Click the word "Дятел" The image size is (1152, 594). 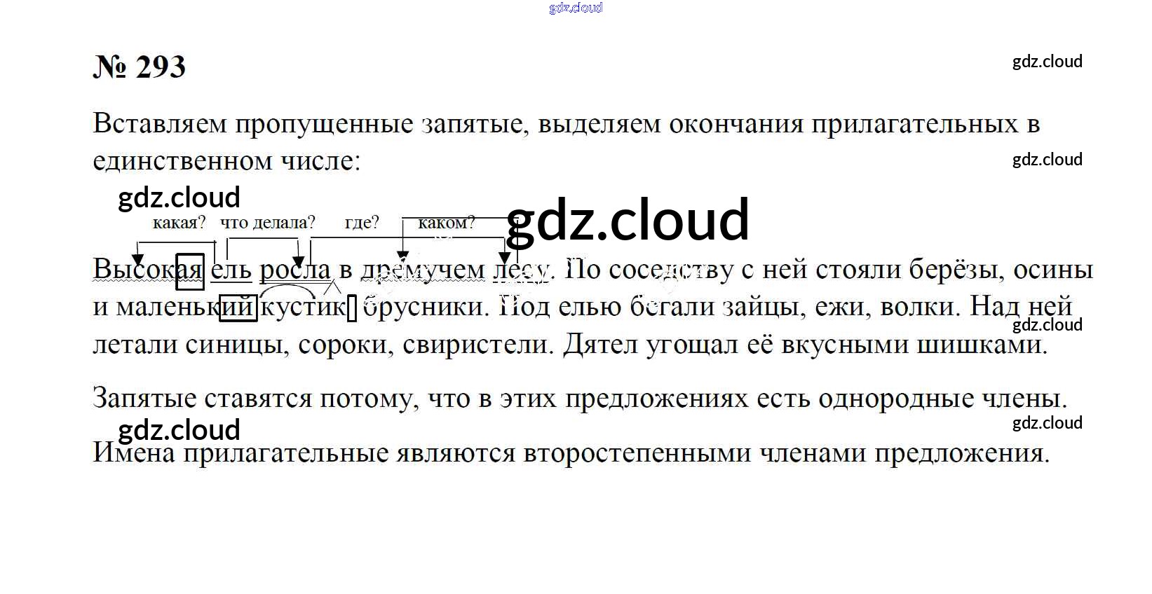[x=599, y=345]
